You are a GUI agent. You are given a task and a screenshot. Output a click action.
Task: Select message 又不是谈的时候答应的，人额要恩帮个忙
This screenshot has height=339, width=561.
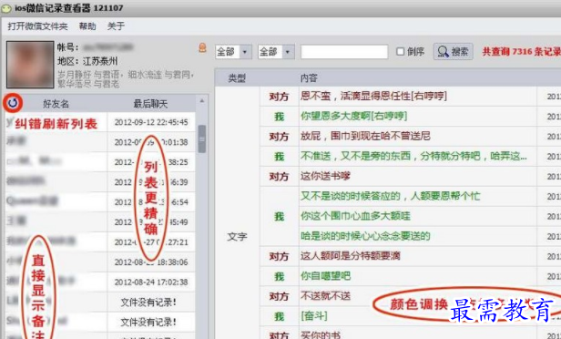tap(391, 196)
